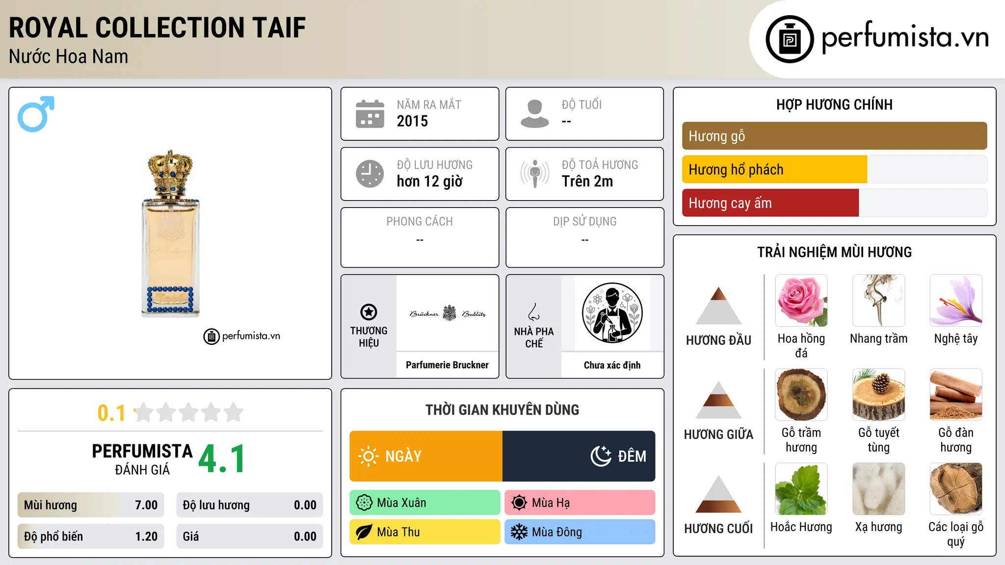The image size is (1005, 565).
Task: Click the Parfumerie Bruckner brand name
Action: click(x=447, y=365)
